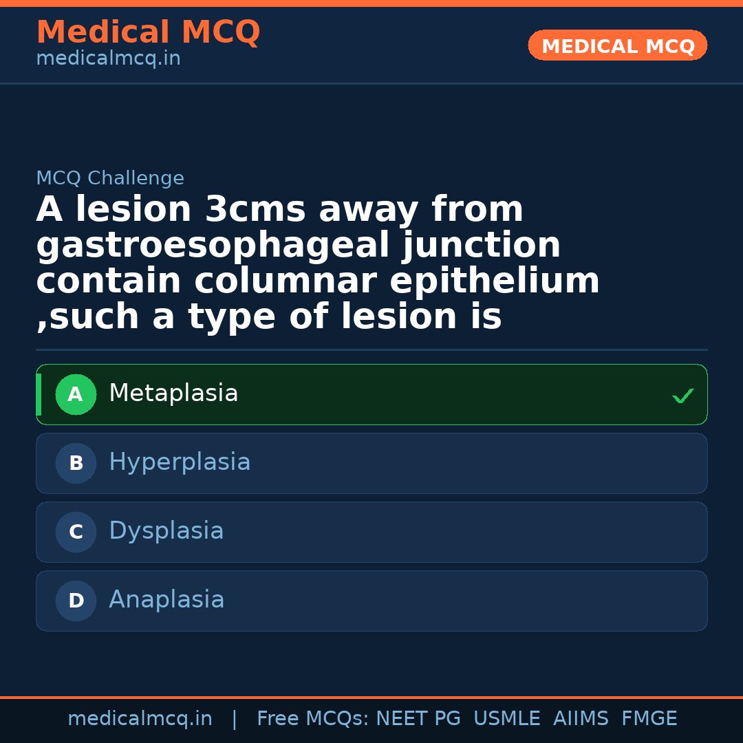Image resolution: width=743 pixels, height=743 pixels.
Task: Click the "FMGE" label in the footer
Action: coord(649,718)
